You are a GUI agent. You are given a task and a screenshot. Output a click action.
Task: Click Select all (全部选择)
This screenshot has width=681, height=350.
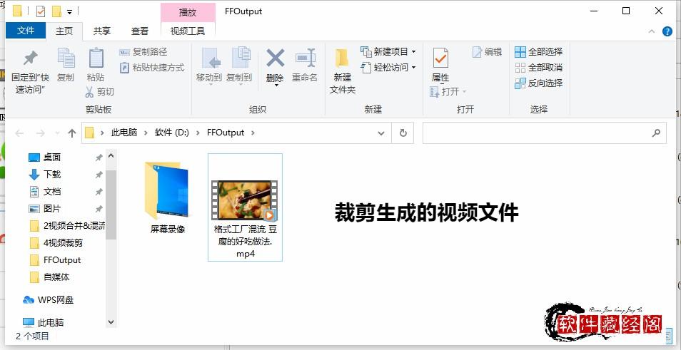538,51
